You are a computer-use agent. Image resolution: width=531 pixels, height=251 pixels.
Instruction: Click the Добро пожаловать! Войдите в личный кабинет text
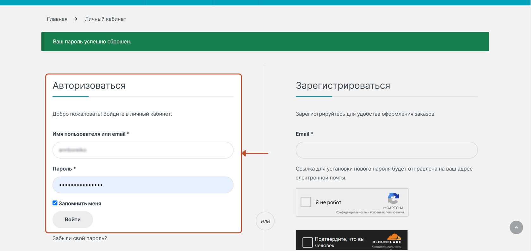tap(112, 114)
